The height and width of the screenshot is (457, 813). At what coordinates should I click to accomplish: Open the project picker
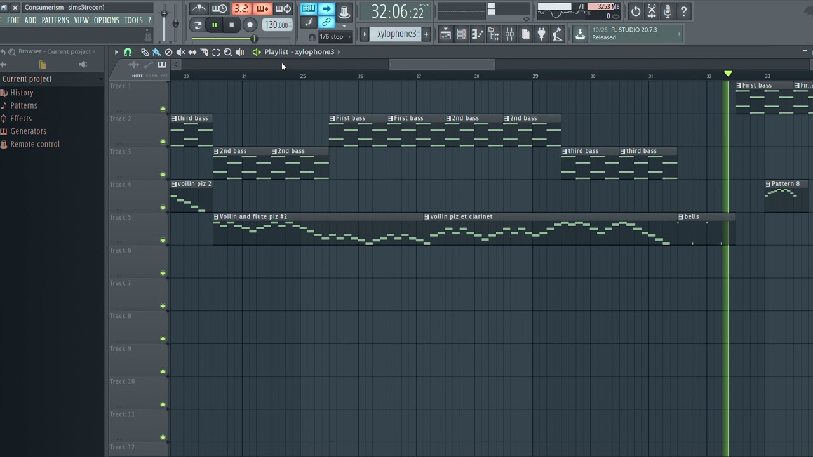(x=526, y=34)
